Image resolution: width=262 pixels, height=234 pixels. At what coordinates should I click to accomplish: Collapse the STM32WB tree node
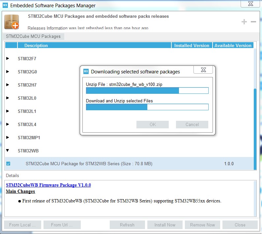(8, 150)
